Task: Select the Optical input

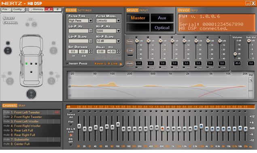Action: click(x=162, y=28)
